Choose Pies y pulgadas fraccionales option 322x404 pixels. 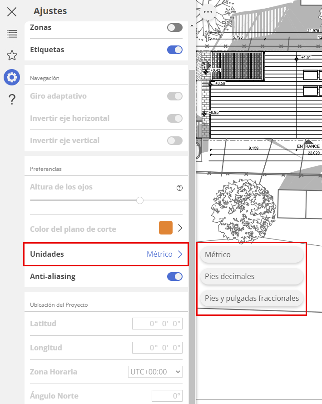(252, 299)
